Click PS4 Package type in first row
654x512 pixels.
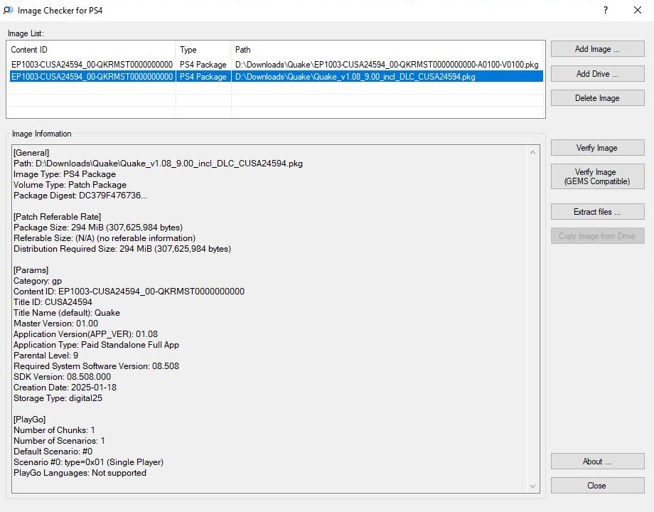[203, 65]
